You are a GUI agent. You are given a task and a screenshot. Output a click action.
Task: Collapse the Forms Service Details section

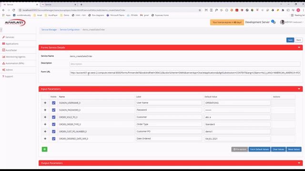pyautogui.click(x=299, y=47)
